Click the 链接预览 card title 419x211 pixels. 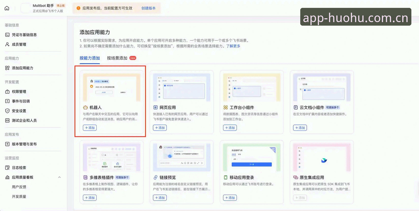click(x=168, y=177)
